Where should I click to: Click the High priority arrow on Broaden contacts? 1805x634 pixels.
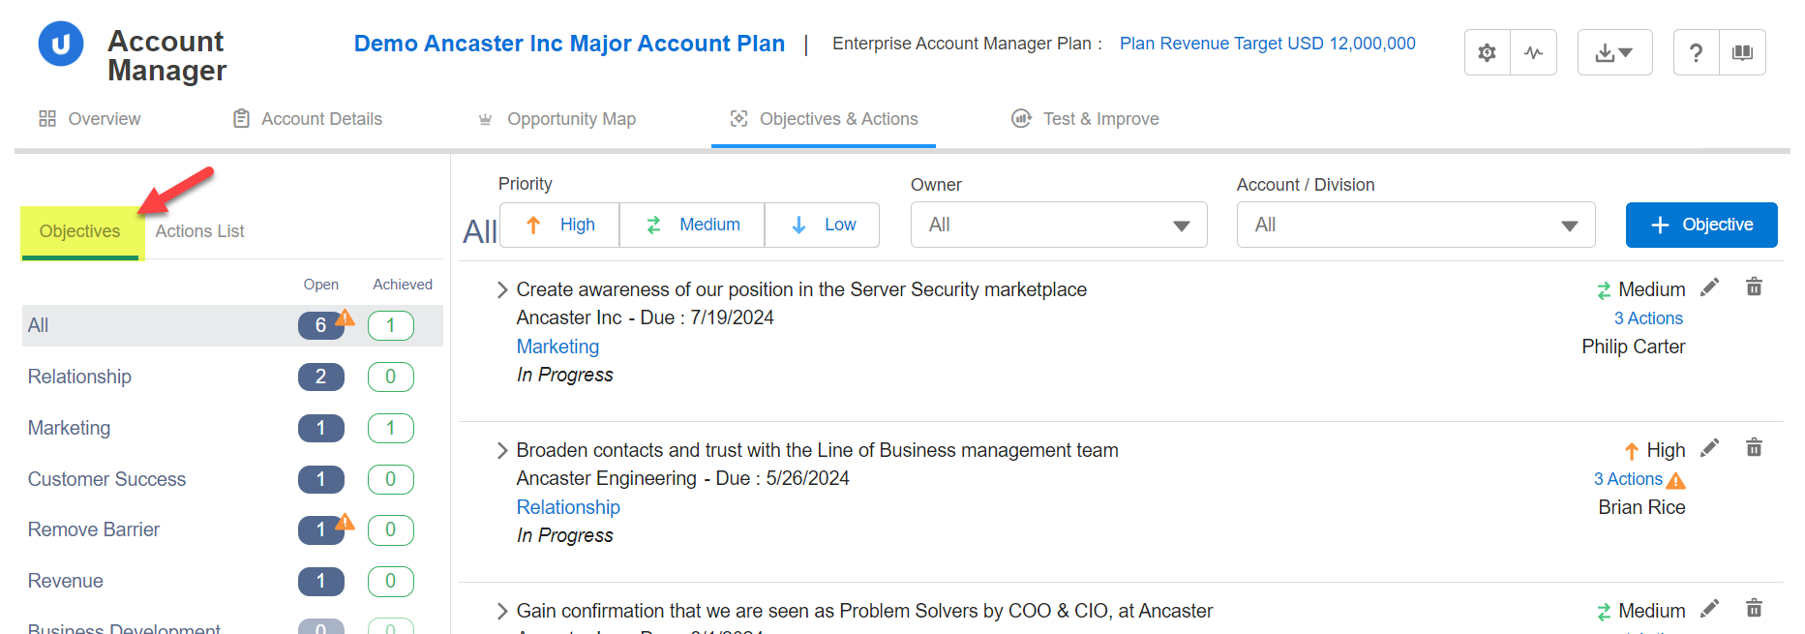(1632, 451)
